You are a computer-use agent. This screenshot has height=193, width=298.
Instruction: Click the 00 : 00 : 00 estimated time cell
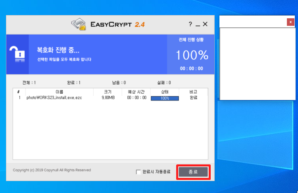click(x=137, y=98)
